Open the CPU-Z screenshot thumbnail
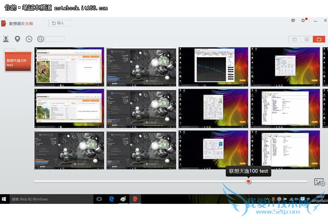Viewport: 328px width, 219px height. click(x=213, y=150)
